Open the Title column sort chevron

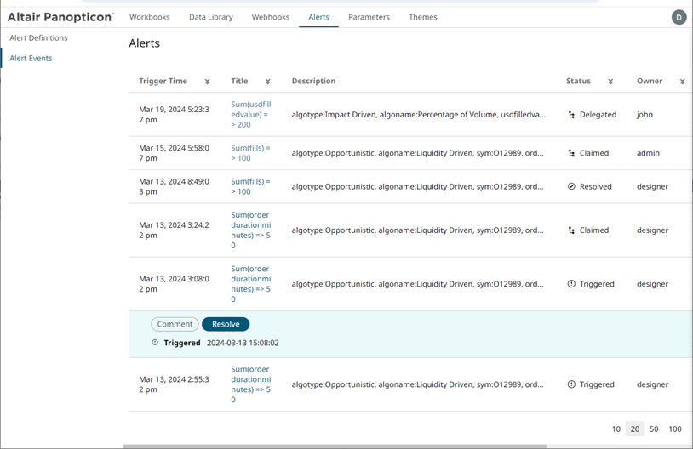tap(267, 82)
